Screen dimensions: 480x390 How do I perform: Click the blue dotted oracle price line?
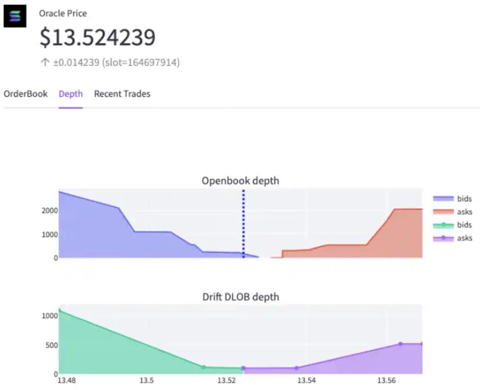pyautogui.click(x=244, y=224)
